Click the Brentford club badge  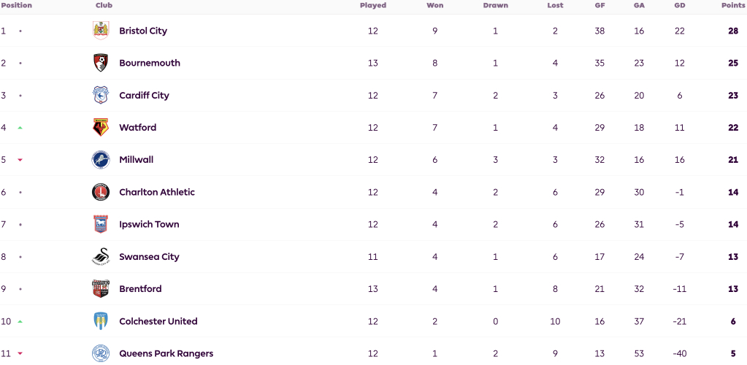(x=101, y=289)
